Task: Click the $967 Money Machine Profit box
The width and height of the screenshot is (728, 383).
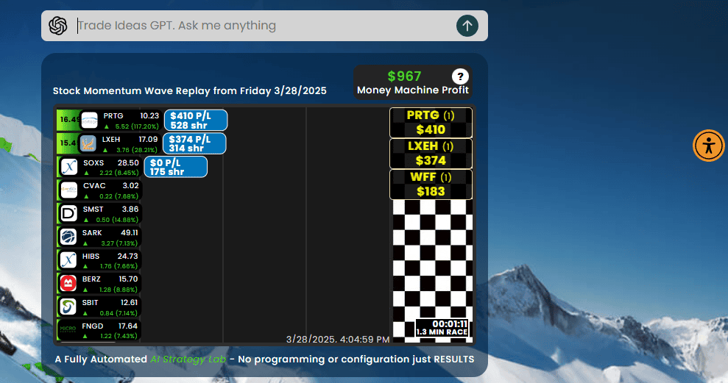Action: click(x=413, y=82)
